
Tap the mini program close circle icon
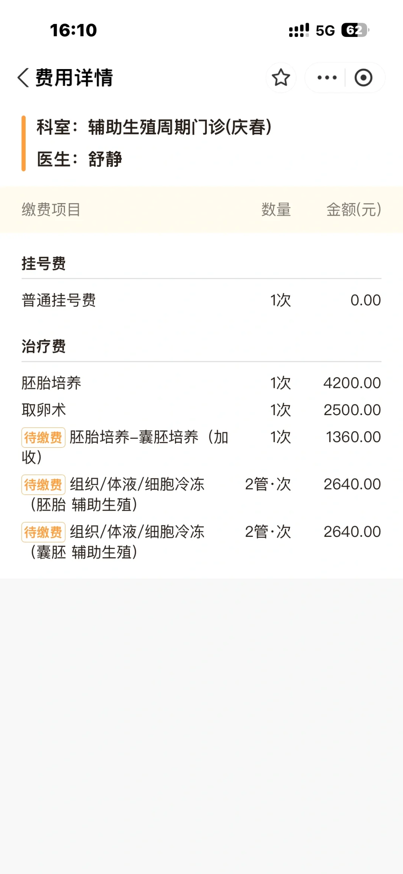[363, 78]
